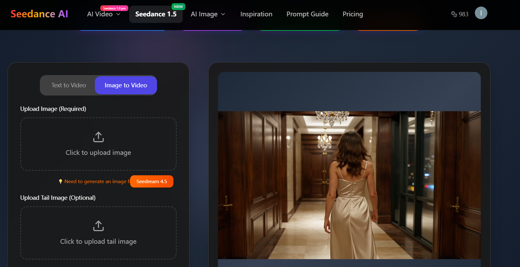Click the 983 credits balance
The height and width of the screenshot is (267, 520).
(463, 14)
